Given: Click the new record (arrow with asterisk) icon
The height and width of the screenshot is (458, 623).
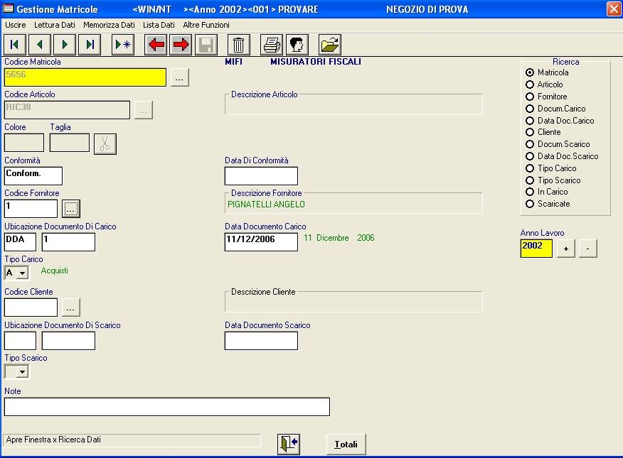Looking at the screenshot, I should (123, 45).
